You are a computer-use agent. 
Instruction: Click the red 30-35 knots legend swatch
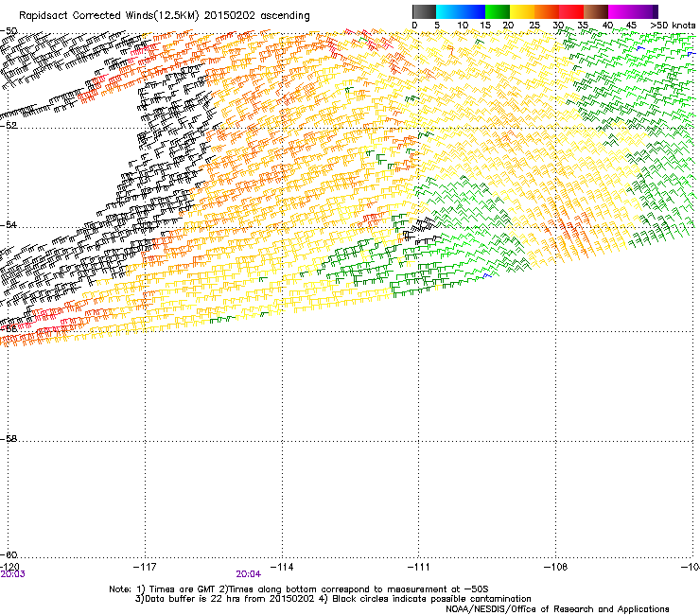tap(571, 11)
